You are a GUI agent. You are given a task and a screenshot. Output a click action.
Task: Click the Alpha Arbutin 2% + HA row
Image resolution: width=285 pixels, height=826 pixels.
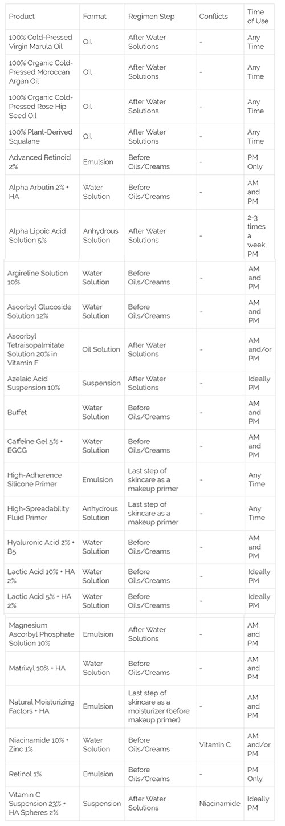140,192
